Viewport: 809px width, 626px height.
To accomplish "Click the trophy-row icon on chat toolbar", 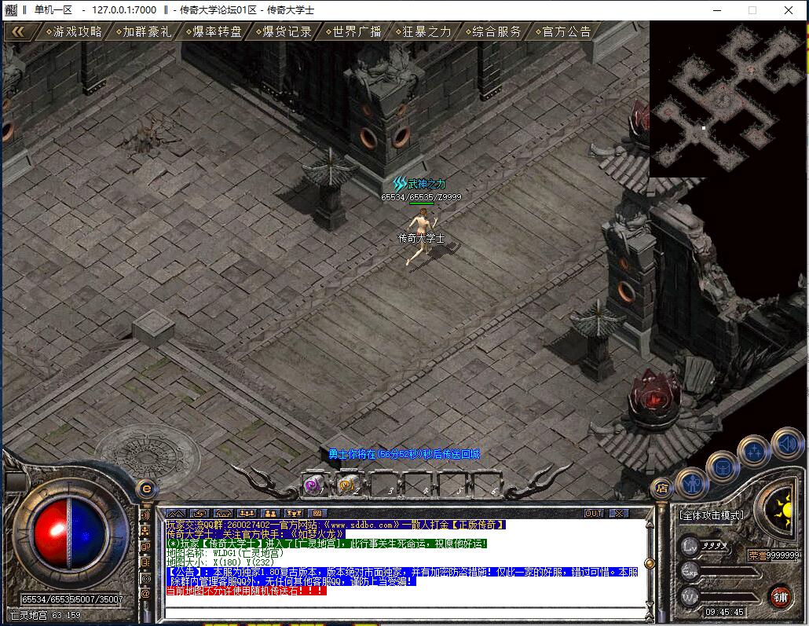I will pyautogui.click(x=294, y=514).
